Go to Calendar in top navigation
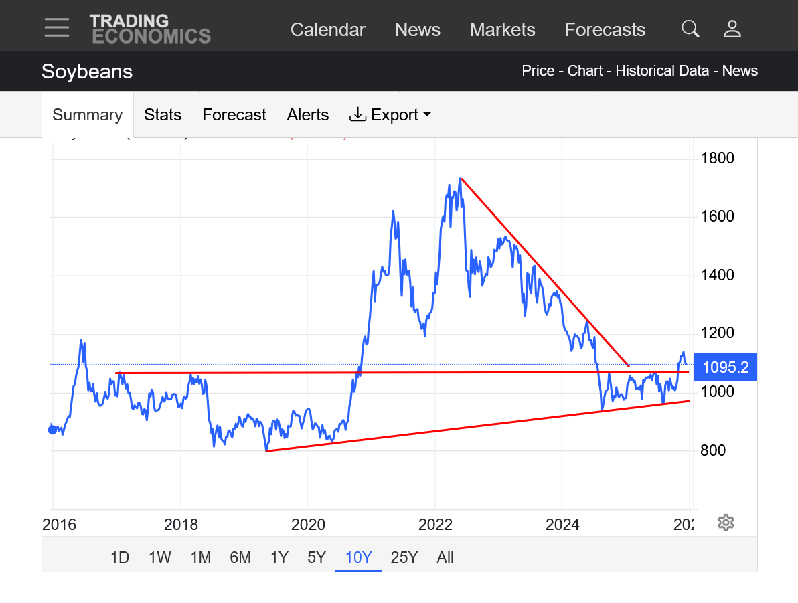 coord(328,30)
